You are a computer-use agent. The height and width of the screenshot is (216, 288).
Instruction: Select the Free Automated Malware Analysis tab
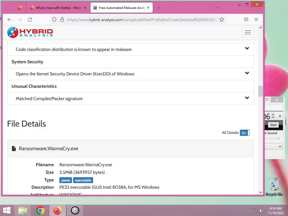coord(121,8)
